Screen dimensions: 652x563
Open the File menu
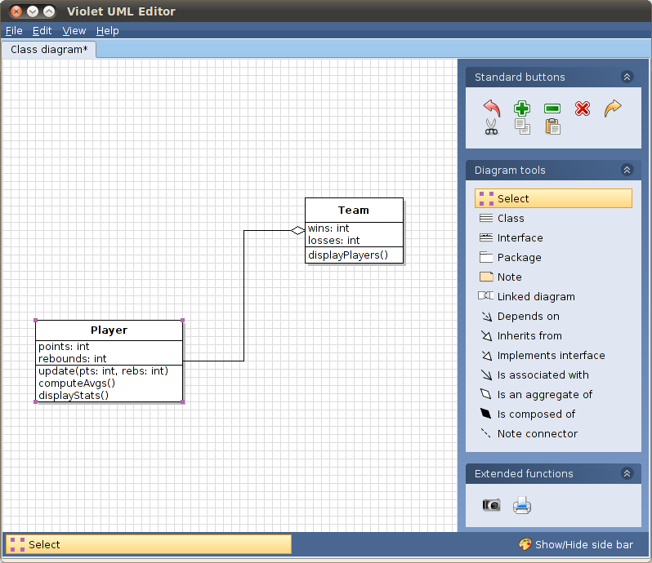click(14, 30)
